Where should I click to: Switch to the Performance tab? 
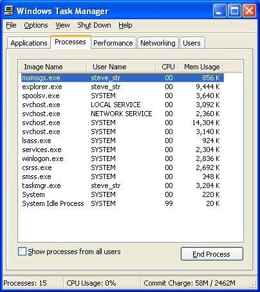[x=113, y=43]
